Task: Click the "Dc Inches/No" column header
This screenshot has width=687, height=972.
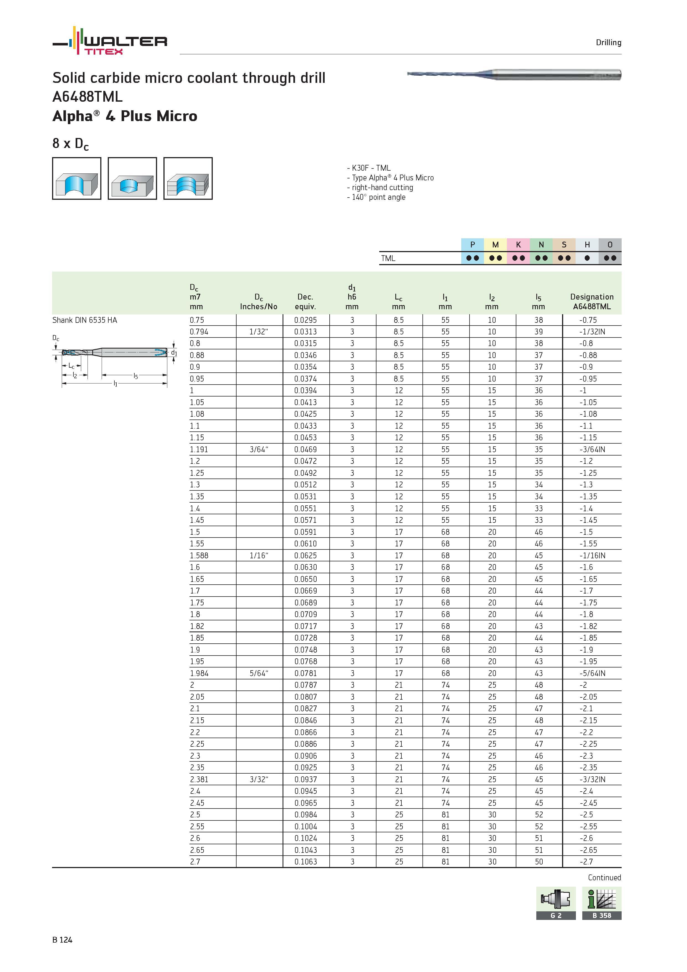Action: (259, 301)
